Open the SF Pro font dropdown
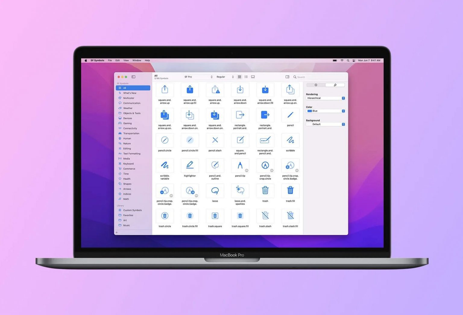The image size is (463, 315). pyautogui.click(x=198, y=77)
